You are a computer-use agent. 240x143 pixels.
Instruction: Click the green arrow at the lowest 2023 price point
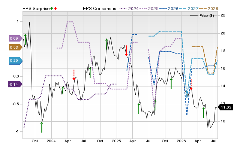[42, 127]
